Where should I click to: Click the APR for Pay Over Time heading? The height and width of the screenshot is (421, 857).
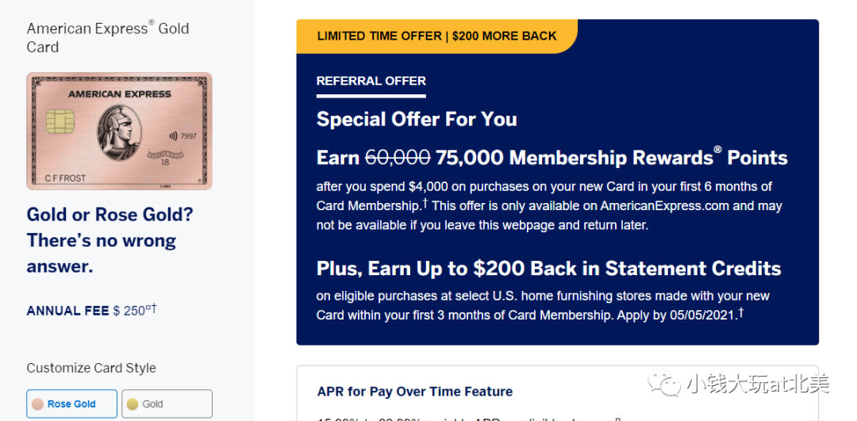point(415,392)
